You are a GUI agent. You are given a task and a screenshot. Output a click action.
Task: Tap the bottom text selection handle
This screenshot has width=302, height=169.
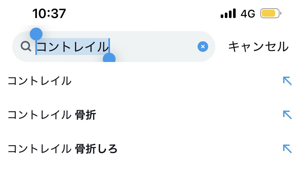[109, 59]
